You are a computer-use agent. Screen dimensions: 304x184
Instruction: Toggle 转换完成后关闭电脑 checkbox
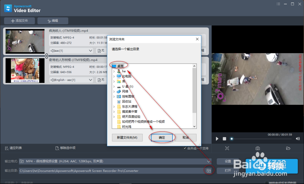[x=267, y=183]
